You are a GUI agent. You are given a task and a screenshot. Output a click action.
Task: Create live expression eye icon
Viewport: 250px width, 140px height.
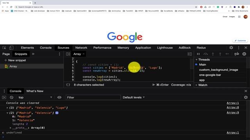(59, 97)
